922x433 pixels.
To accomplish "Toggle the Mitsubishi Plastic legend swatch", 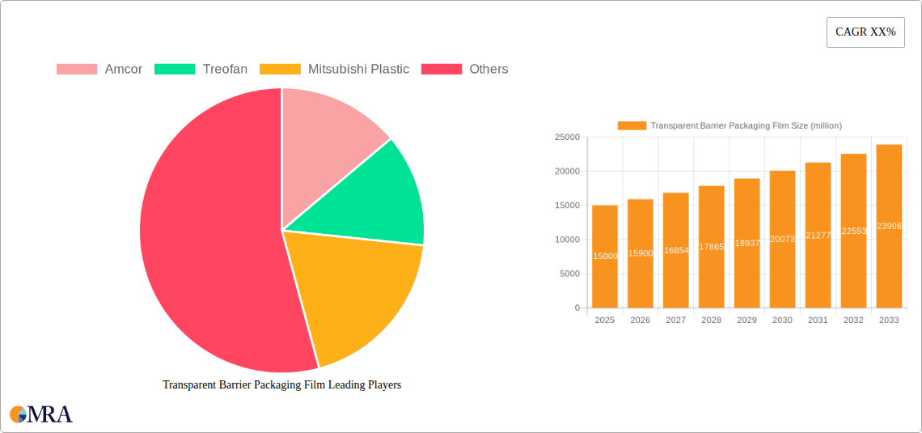I will pos(280,69).
